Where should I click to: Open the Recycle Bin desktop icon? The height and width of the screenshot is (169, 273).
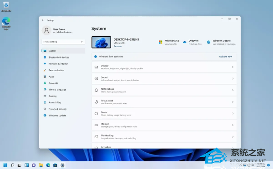pyautogui.click(x=6, y=7)
